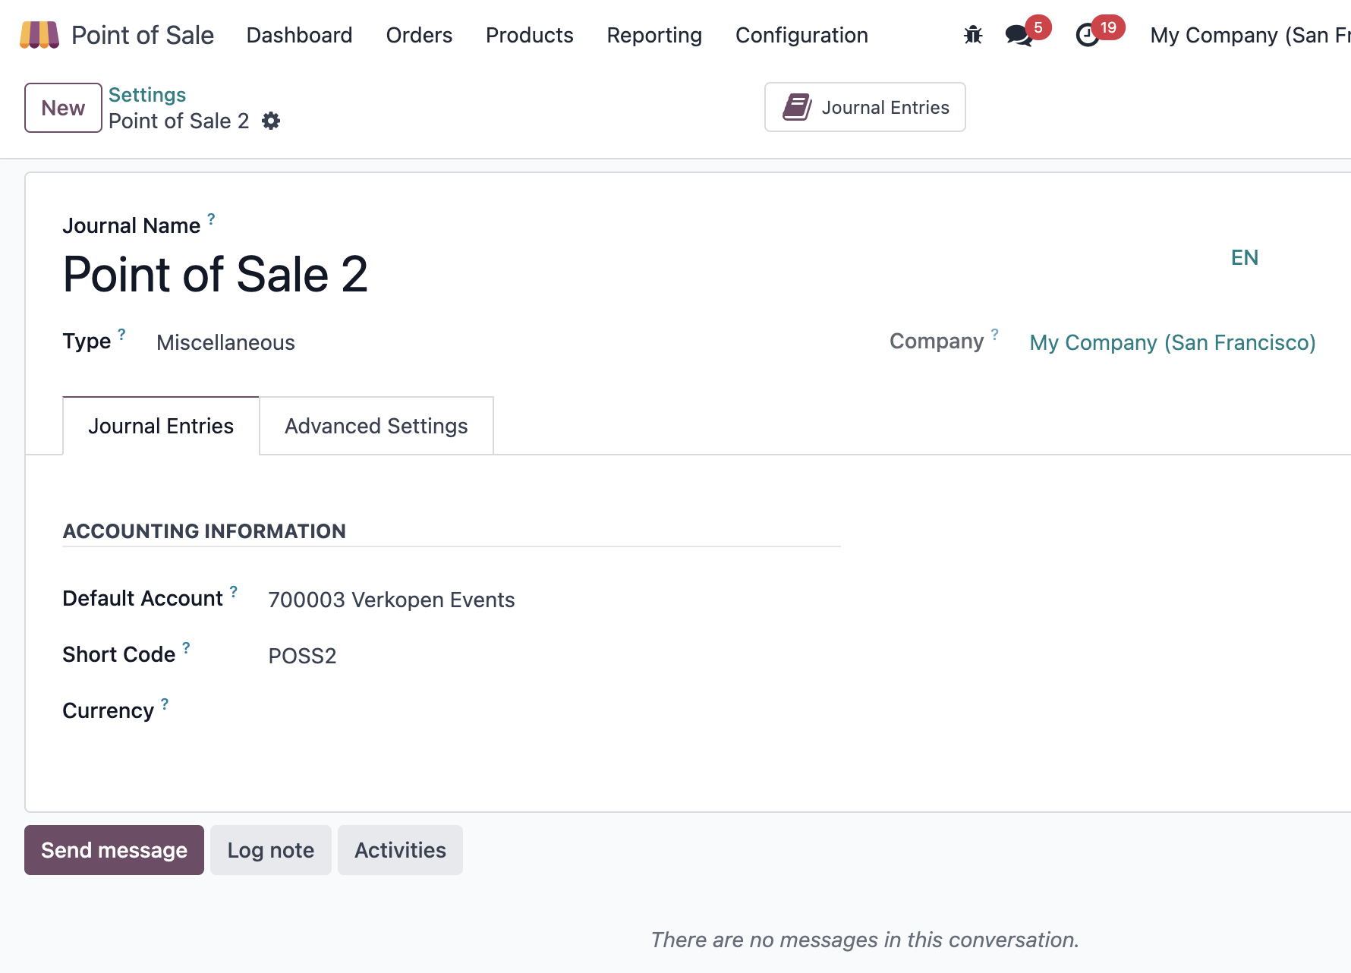Click the Point of Sale app title
The height and width of the screenshot is (973, 1351).
tap(143, 35)
